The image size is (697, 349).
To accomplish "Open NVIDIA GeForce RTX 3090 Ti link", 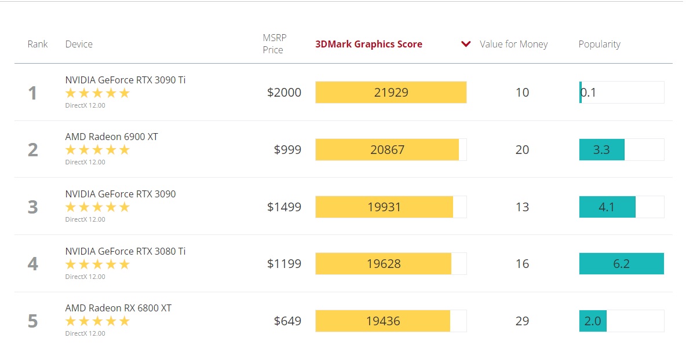I will [x=125, y=80].
